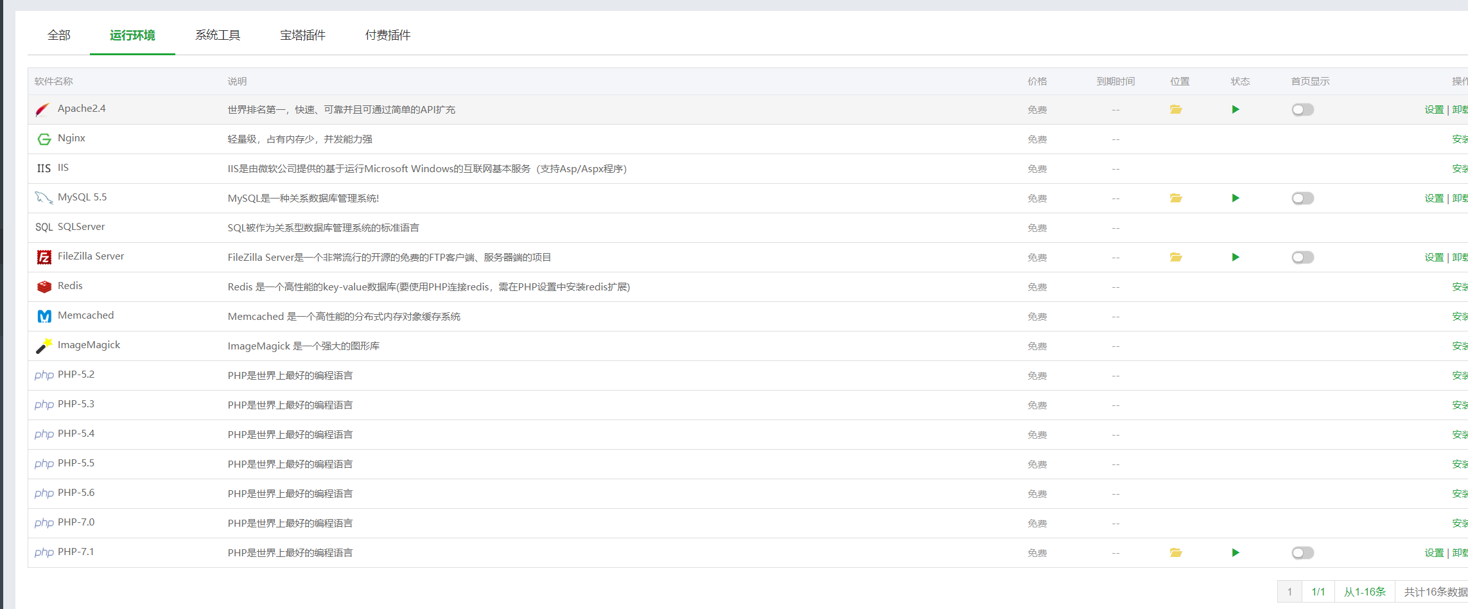Toggle homepage display for MySQL 5.5
Viewport: 1468px width, 609px height.
pyautogui.click(x=1303, y=199)
